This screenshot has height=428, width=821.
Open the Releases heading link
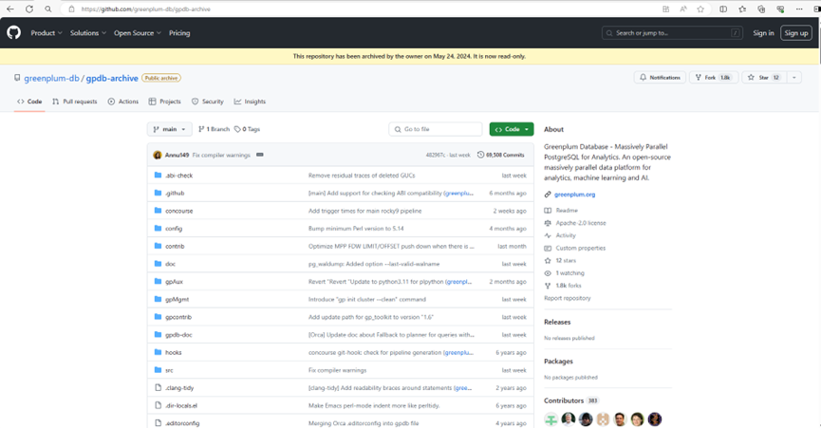tap(557, 322)
